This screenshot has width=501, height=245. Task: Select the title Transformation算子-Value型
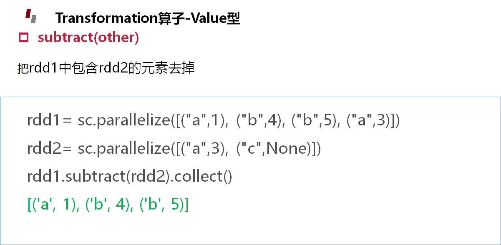148,18
